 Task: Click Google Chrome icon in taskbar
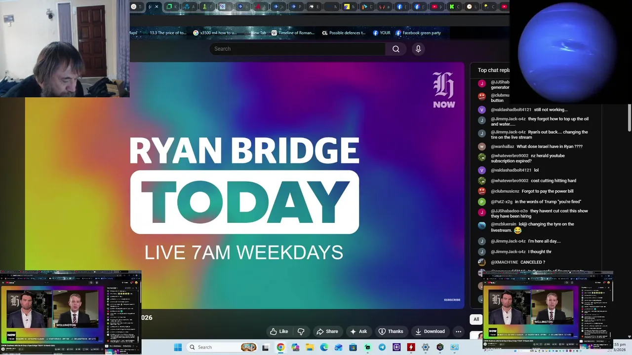pyautogui.click(x=280, y=347)
